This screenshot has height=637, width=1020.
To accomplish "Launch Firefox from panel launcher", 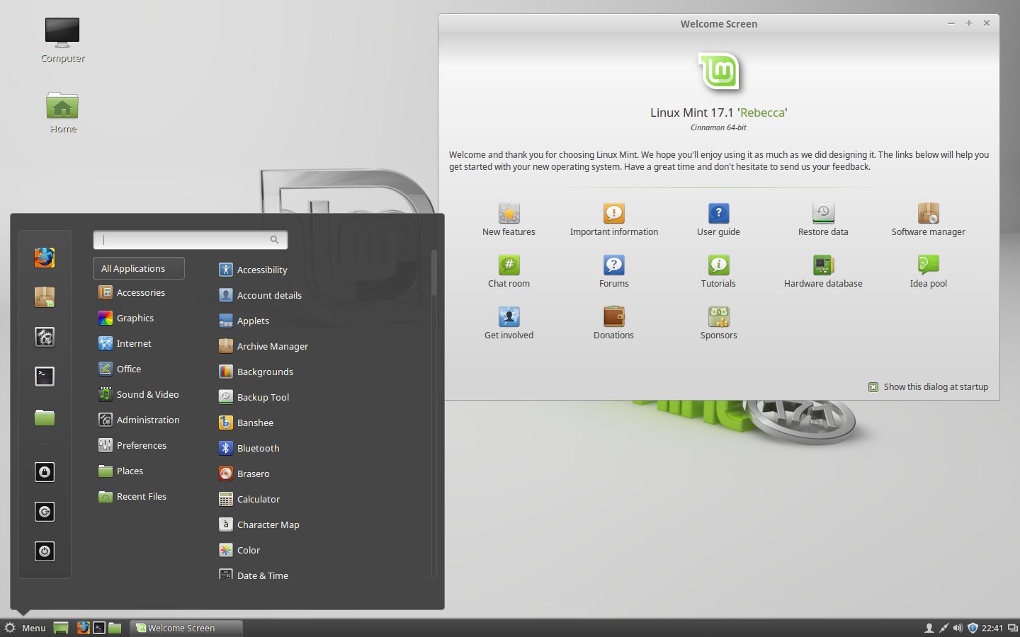I will pyautogui.click(x=84, y=628).
